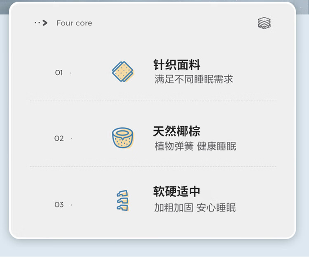Select the knitted fabric square icon
The height and width of the screenshot is (257, 309).
click(123, 72)
